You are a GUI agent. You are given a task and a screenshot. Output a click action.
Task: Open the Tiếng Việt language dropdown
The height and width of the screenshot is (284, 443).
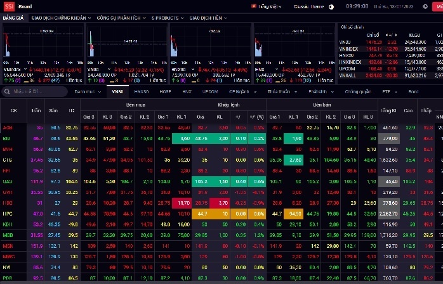coord(272,7)
